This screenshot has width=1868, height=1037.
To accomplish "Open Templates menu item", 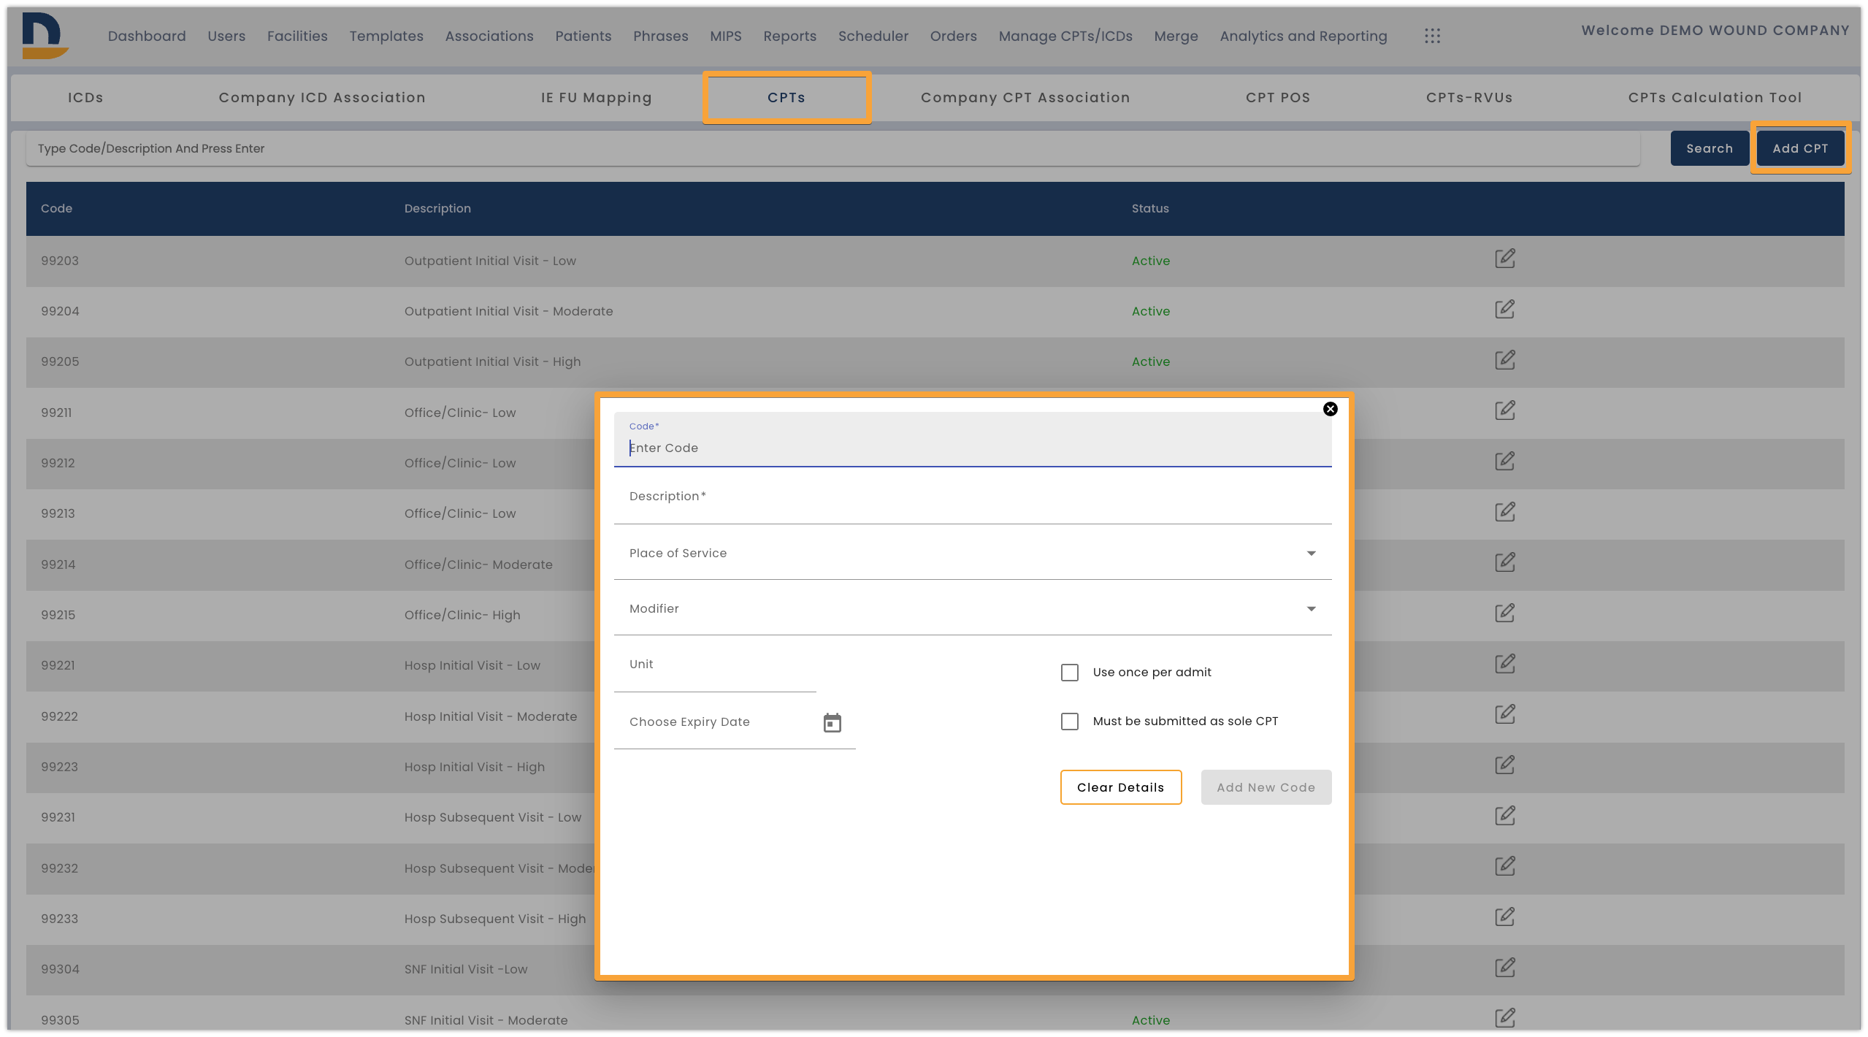I will [386, 36].
